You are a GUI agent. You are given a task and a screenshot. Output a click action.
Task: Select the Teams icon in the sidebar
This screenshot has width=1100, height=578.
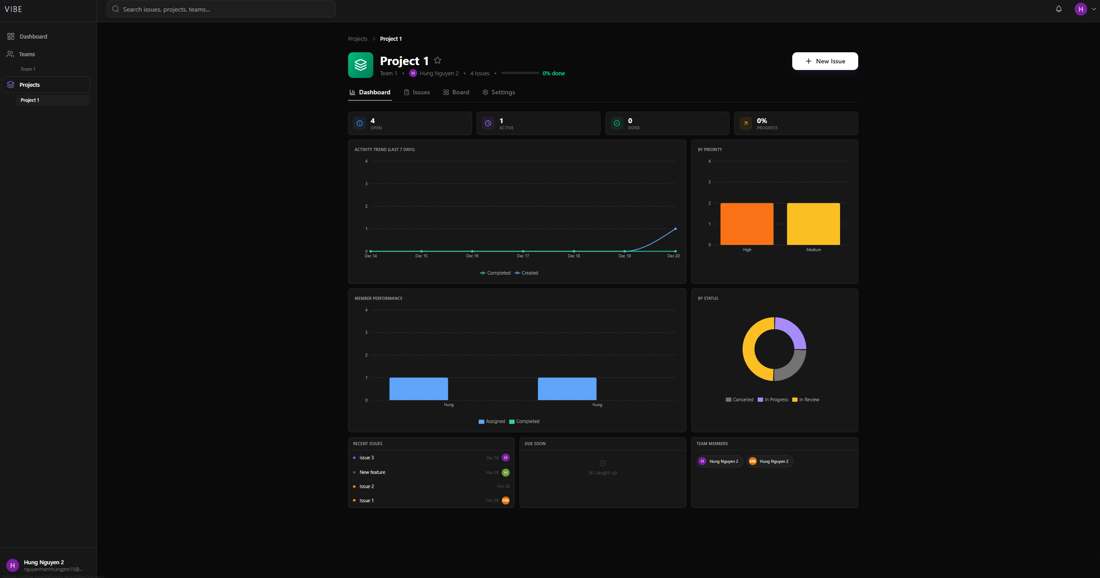tap(10, 54)
